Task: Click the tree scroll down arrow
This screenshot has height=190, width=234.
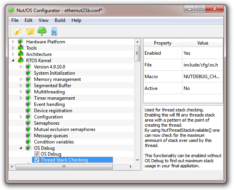Action: 138,160
